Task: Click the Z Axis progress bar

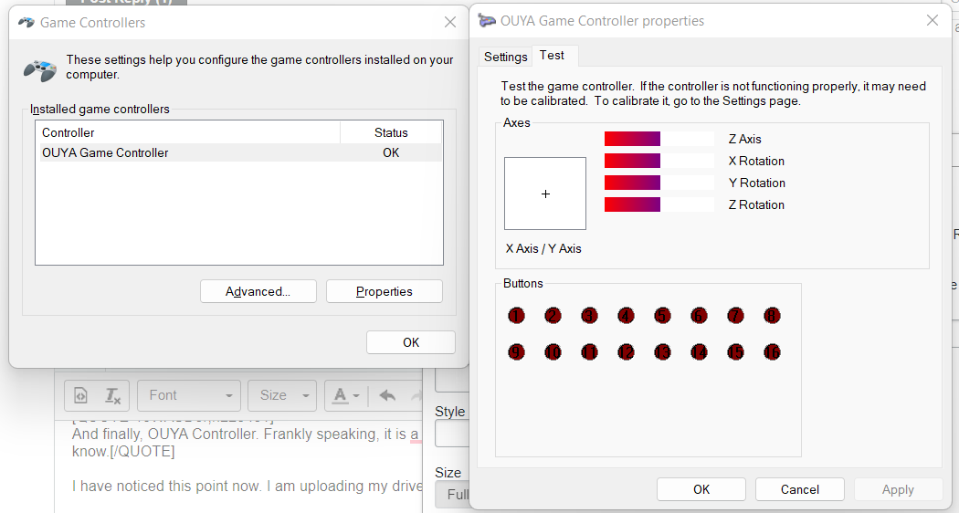Action: coord(659,139)
